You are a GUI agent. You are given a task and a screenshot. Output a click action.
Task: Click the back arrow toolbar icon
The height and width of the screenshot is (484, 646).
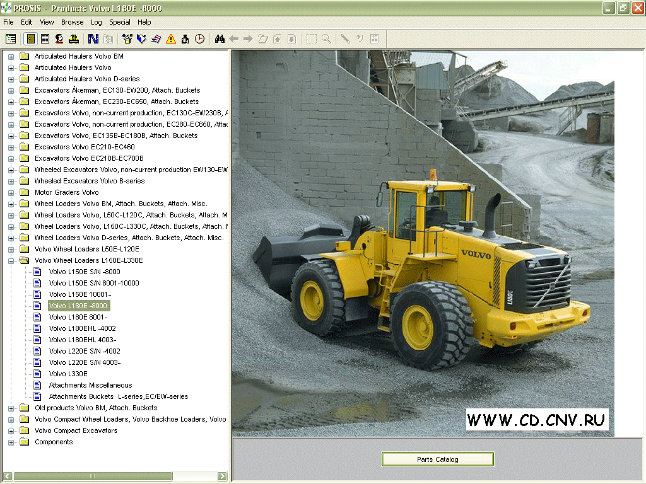coord(234,39)
